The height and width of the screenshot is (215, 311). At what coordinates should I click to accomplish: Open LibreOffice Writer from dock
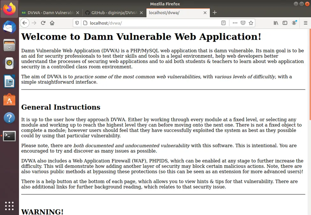click(x=9, y=81)
